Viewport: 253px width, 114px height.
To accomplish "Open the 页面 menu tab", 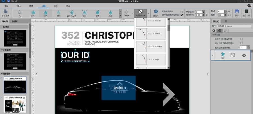I will pos(68,6).
